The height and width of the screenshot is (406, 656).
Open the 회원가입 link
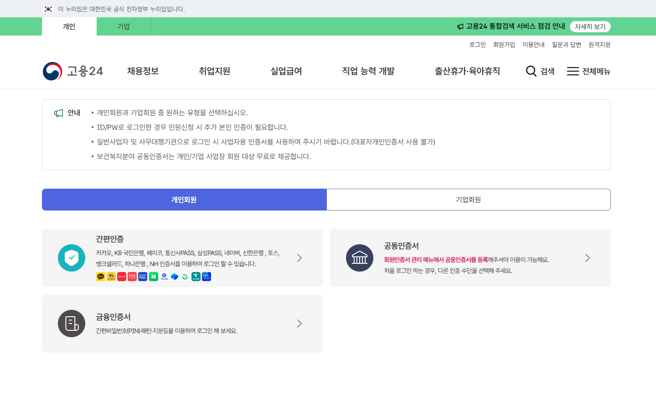pos(504,44)
